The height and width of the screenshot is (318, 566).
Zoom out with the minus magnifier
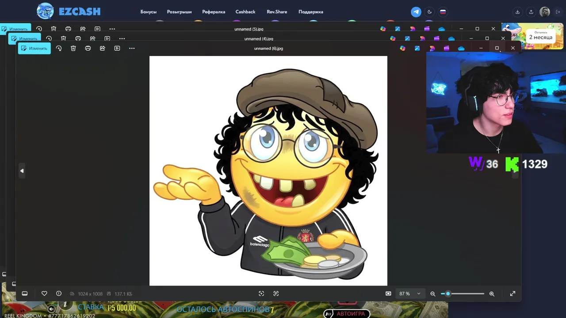point(433,294)
